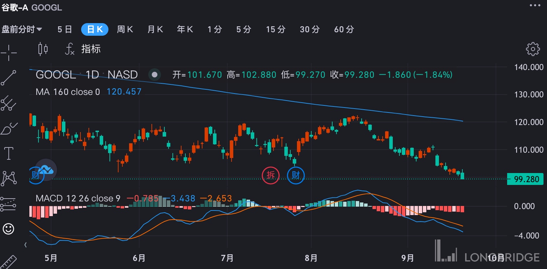The width and height of the screenshot is (547, 269).
Task: Toggle the market status dot beside NASD
Action: coord(155,75)
